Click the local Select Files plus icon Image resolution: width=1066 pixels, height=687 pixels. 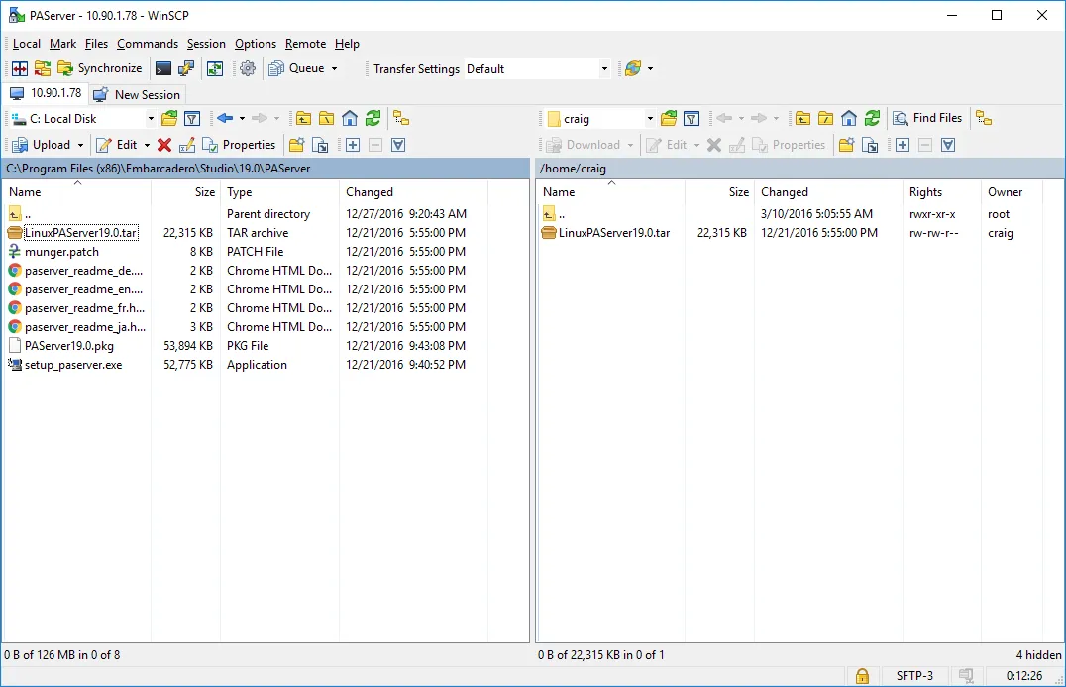pos(352,145)
